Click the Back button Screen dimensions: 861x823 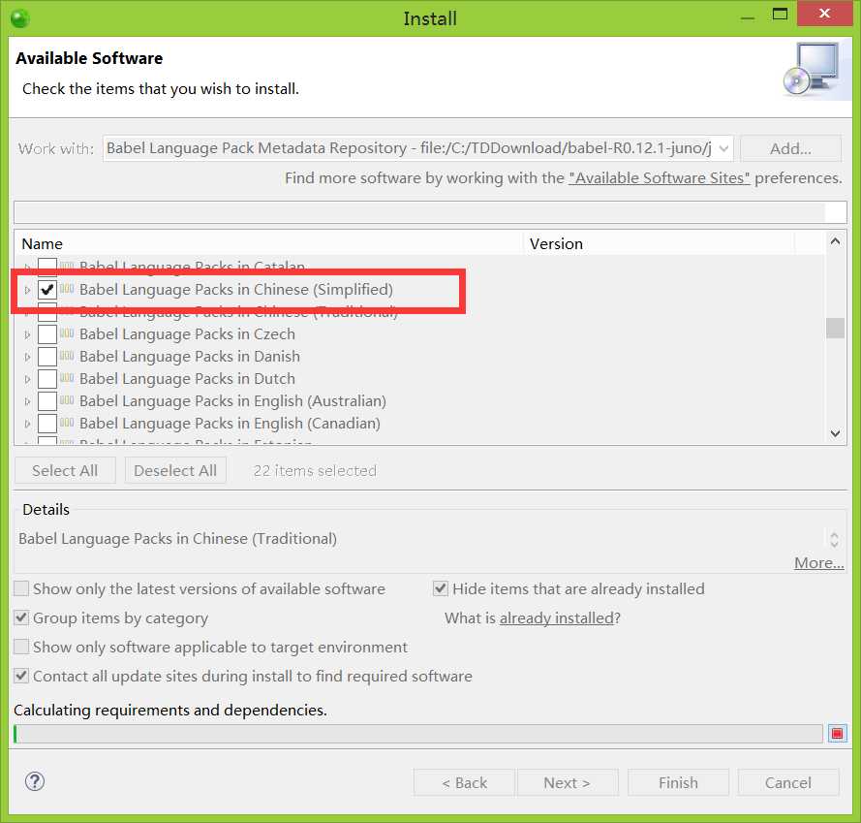pyautogui.click(x=464, y=782)
